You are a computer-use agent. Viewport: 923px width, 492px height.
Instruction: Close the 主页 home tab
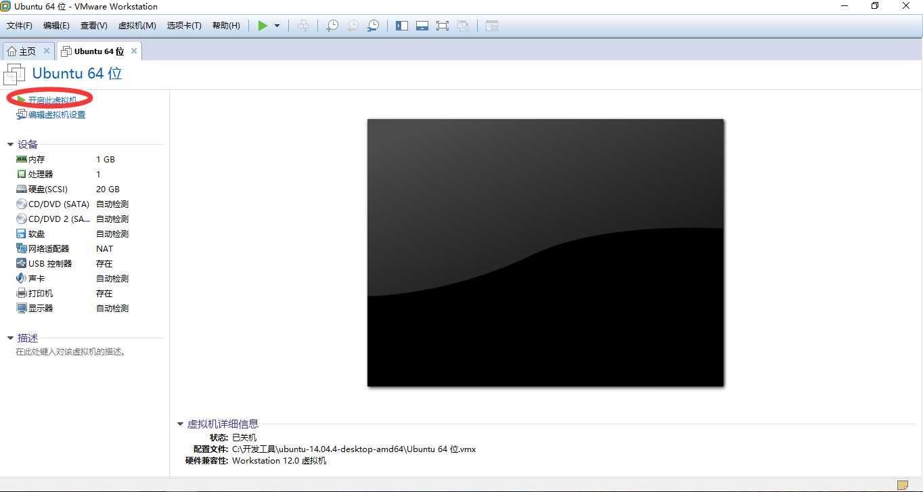click(47, 51)
